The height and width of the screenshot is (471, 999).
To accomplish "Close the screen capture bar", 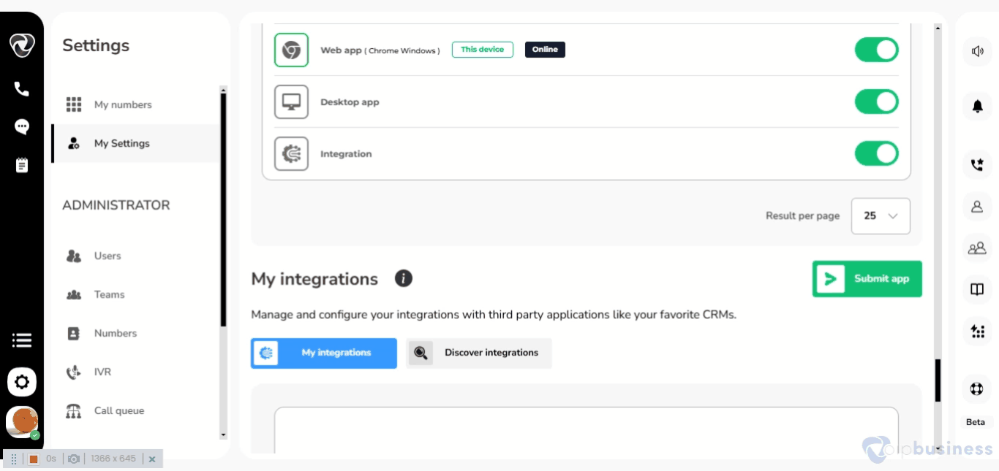I will point(151,459).
